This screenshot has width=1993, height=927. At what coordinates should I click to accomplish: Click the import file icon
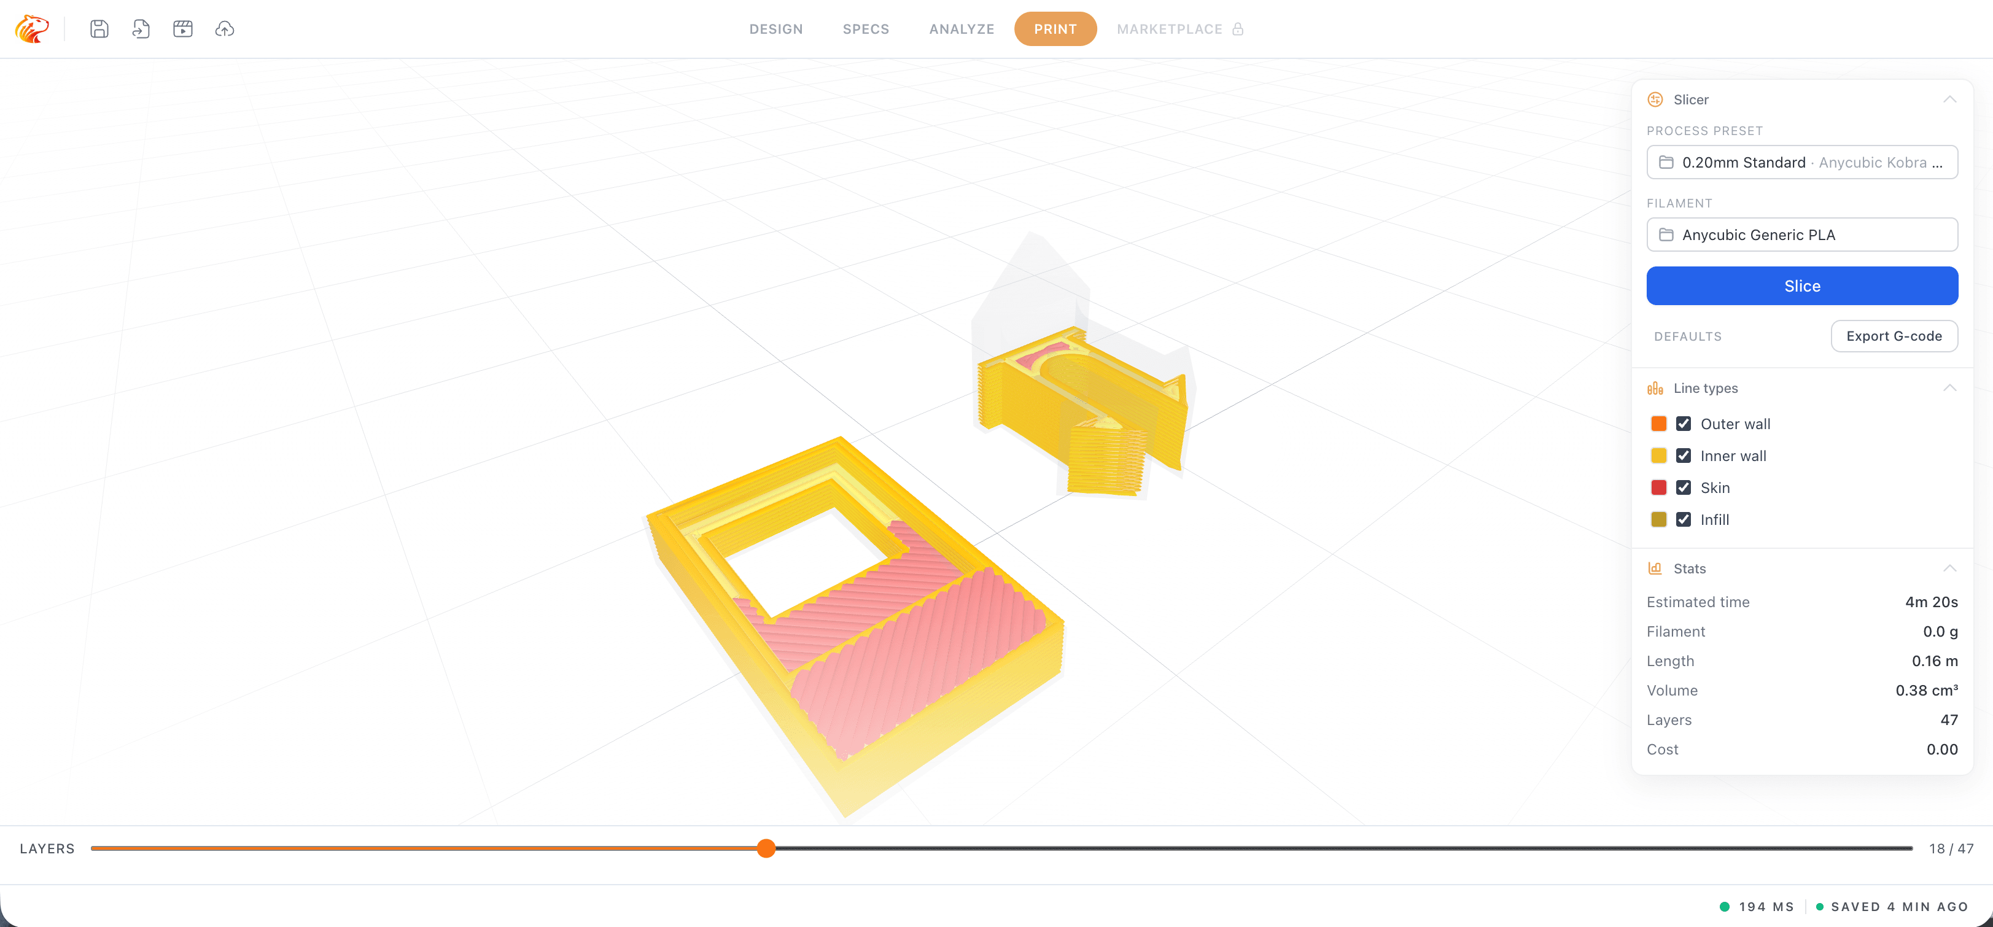(x=141, y=29)
